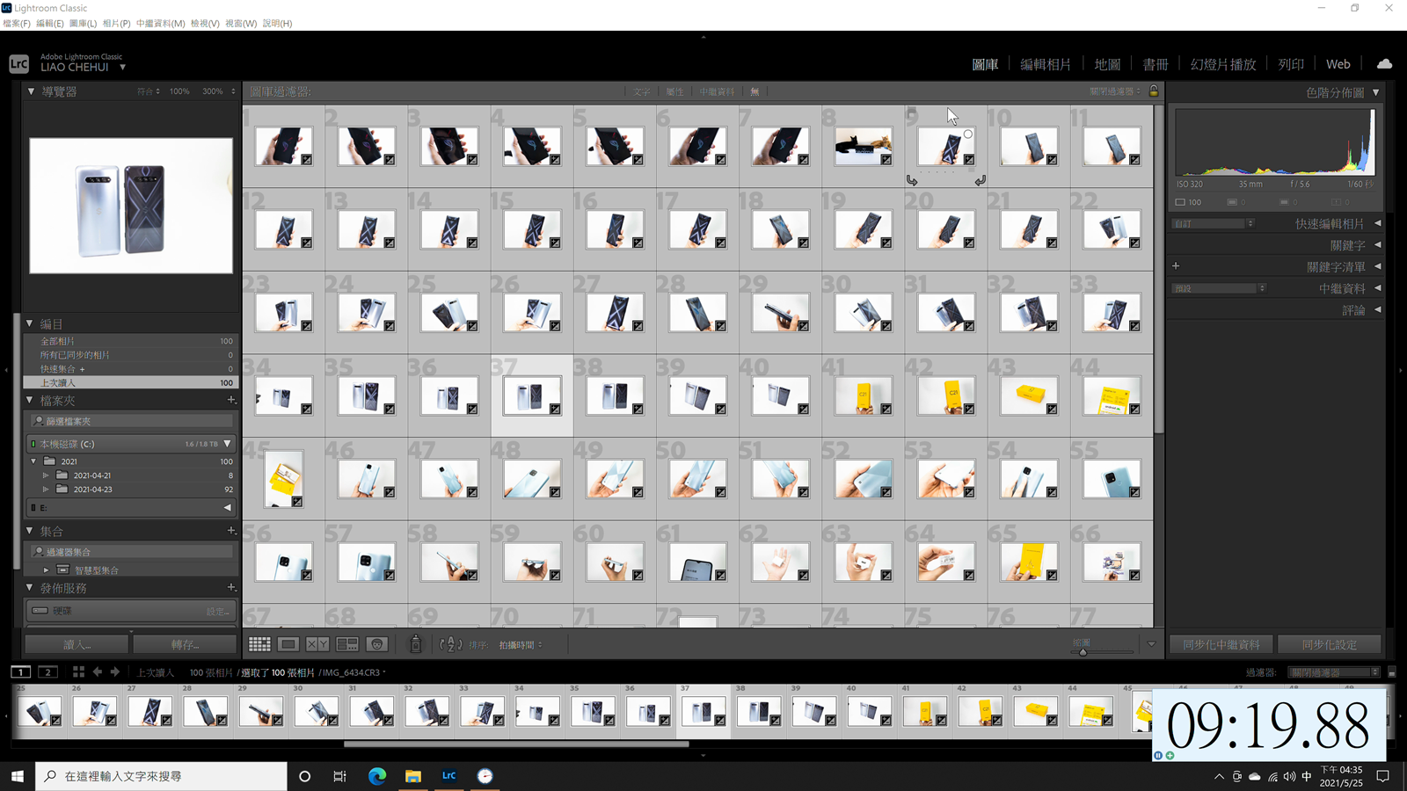Toggle the second monitor window button
Screen dimensions: 1407x791
pyautogui.click(x=47, y=672)
